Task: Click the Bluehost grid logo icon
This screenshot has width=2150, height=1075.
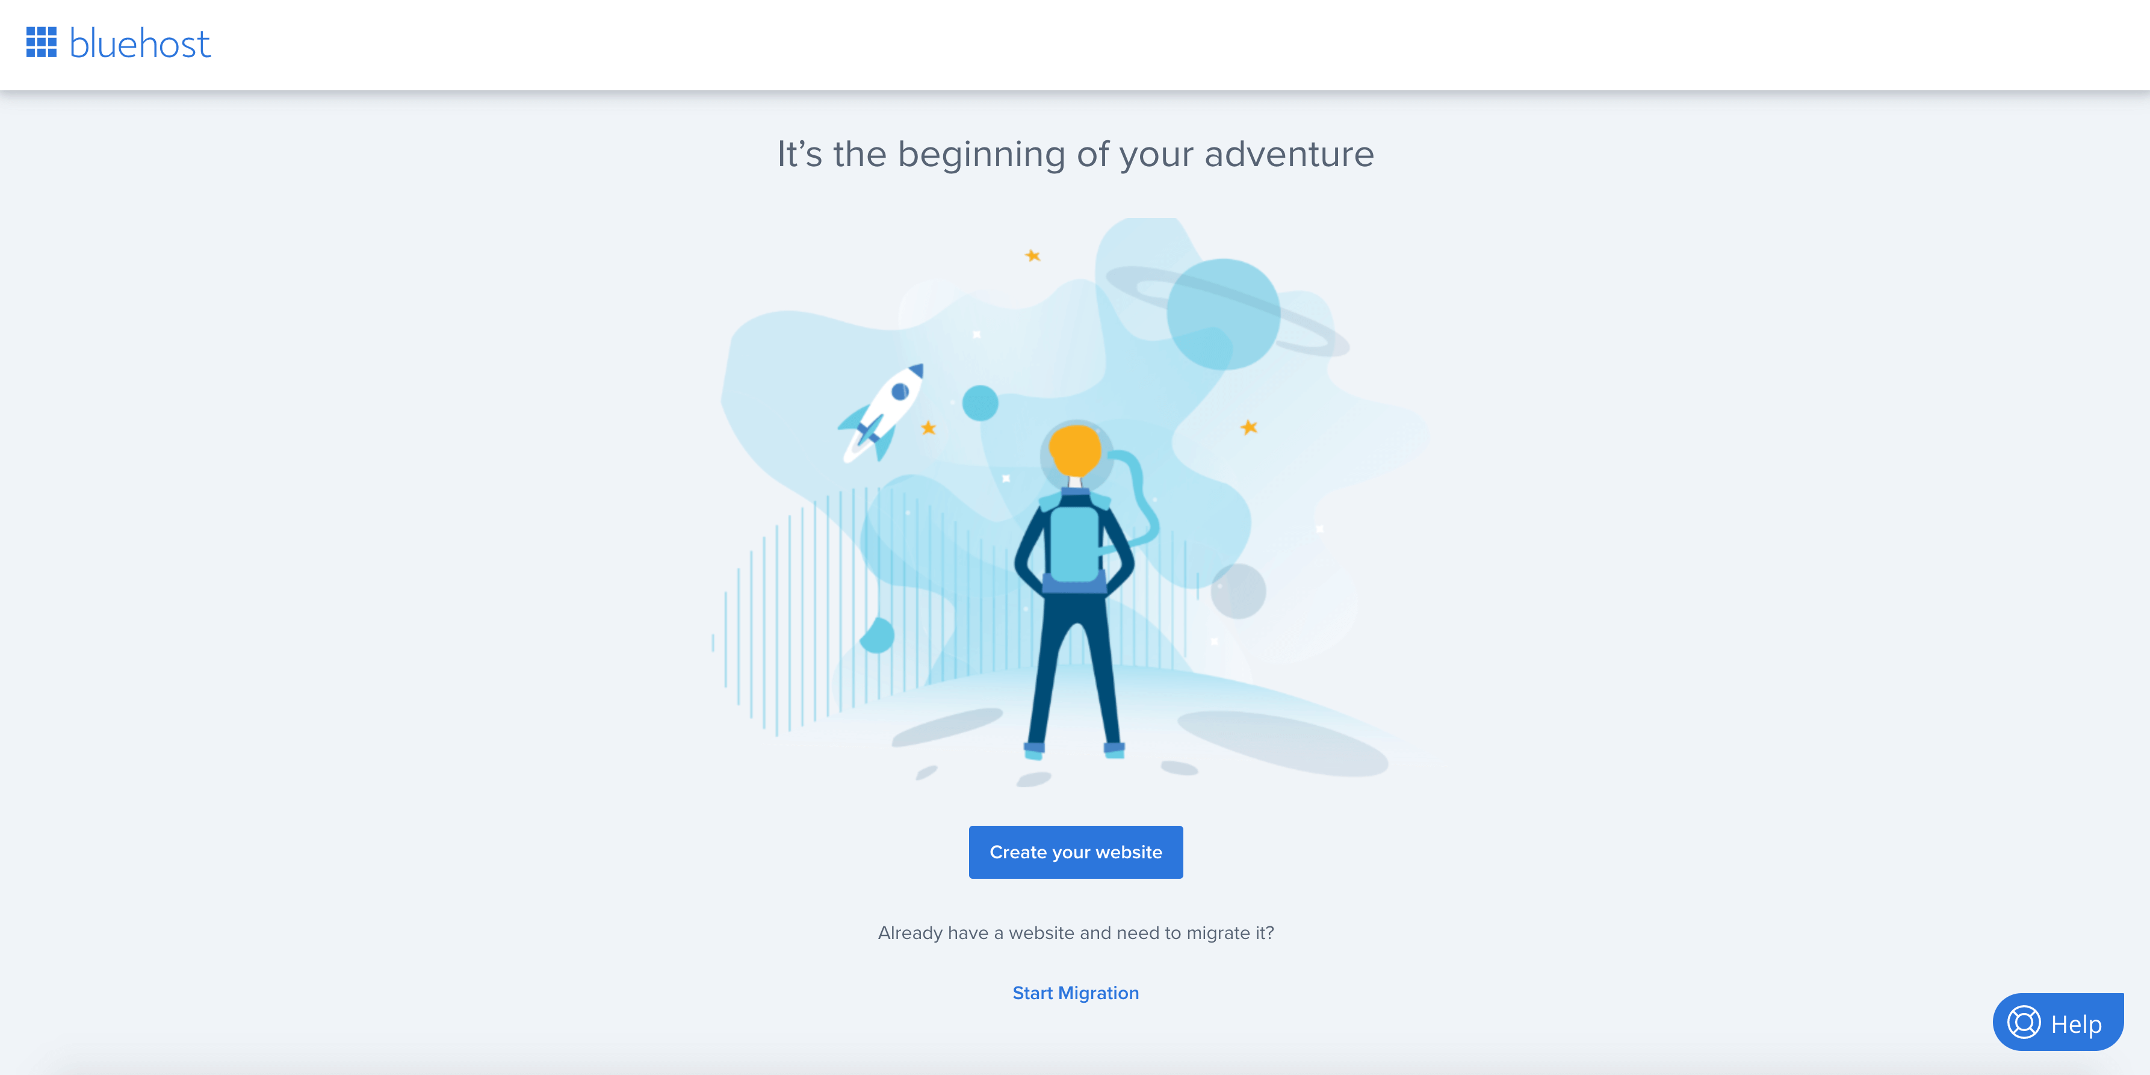Action: [x=42, y=43]
